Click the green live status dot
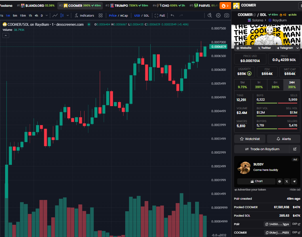This screenshot has width=302, height=237. point(89,24)
